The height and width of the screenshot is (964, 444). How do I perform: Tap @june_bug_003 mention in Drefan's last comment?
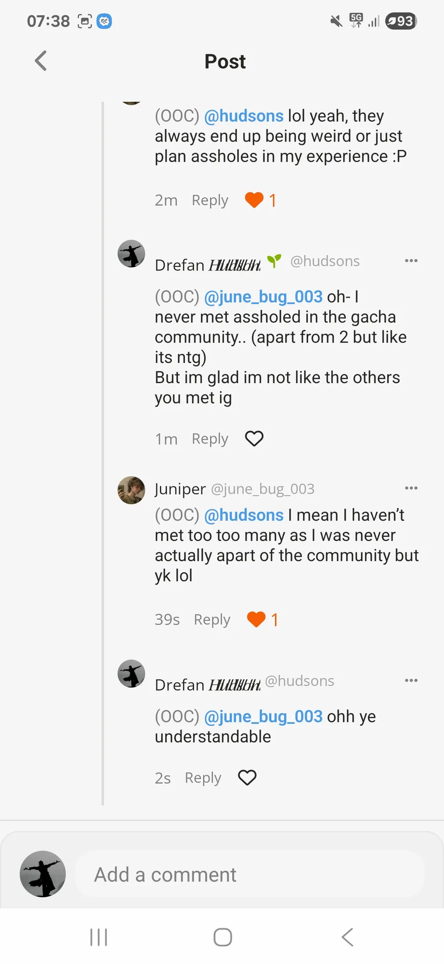pos(263,716)
